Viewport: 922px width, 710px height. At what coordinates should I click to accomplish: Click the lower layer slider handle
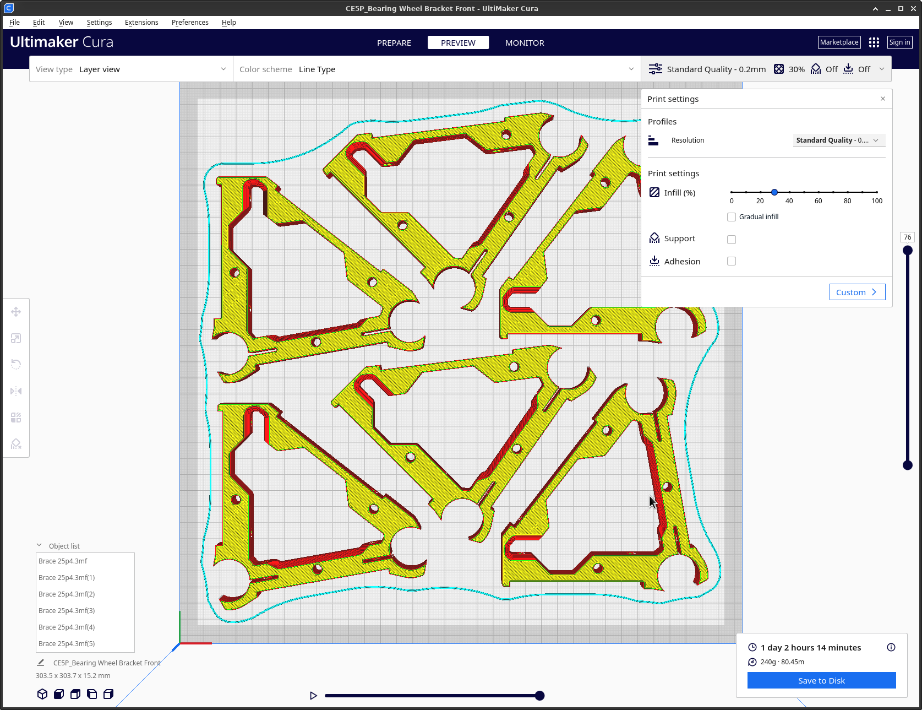908,465
